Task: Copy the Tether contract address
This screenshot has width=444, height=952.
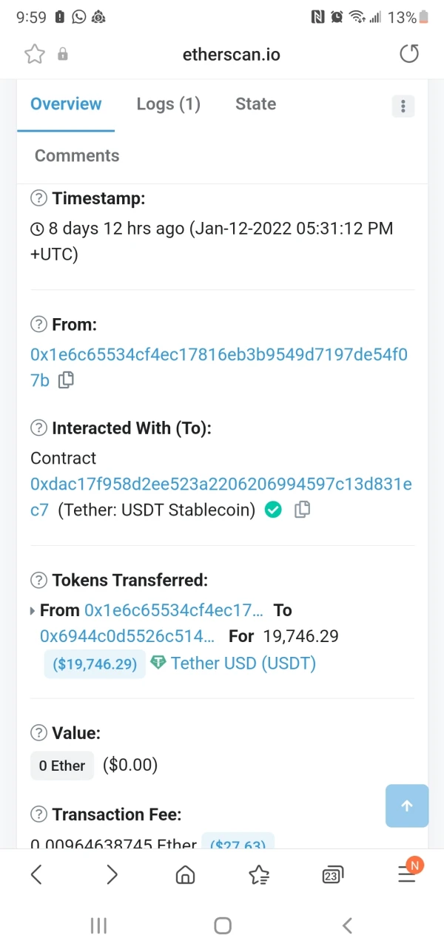Action: 301,510
